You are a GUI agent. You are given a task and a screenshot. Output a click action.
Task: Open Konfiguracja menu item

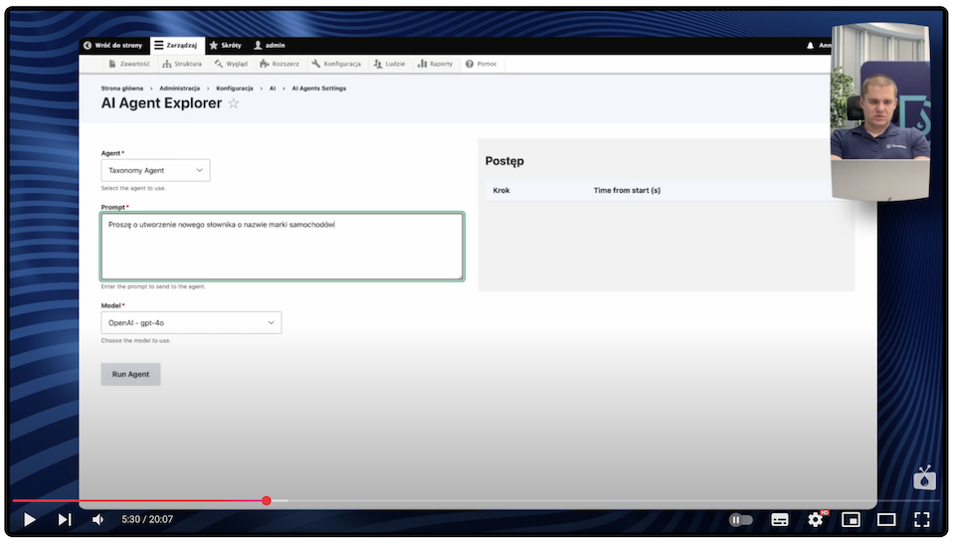click(x=336, y=64)
